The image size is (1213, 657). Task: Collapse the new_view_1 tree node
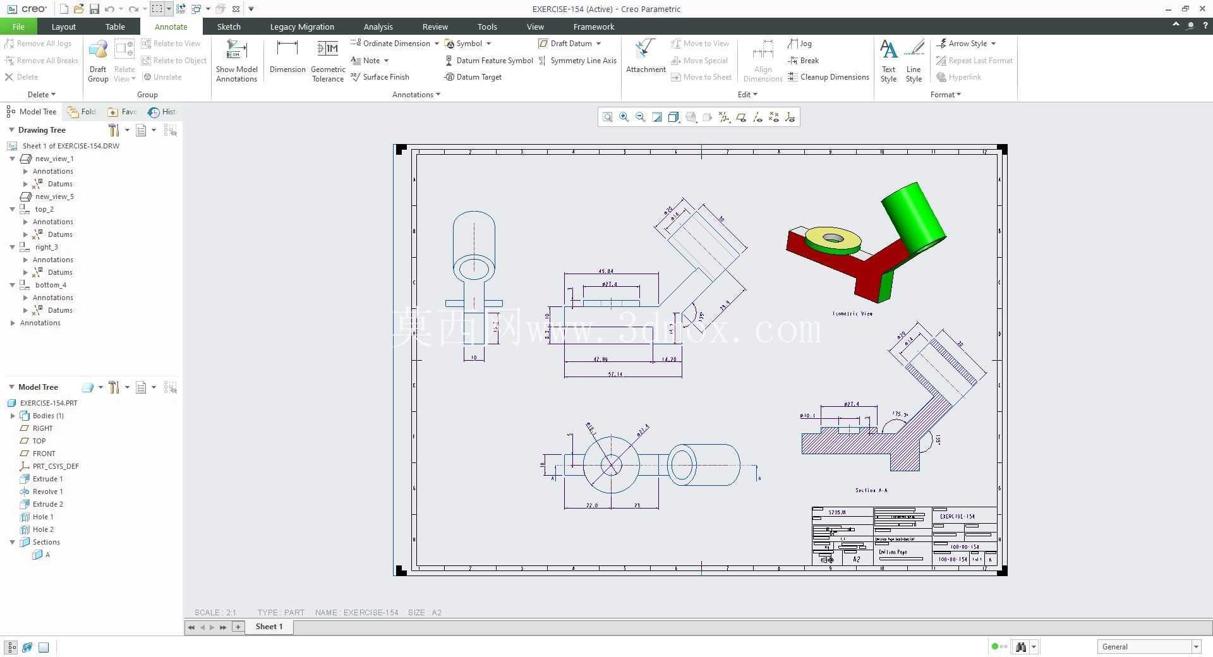(12, 159)
